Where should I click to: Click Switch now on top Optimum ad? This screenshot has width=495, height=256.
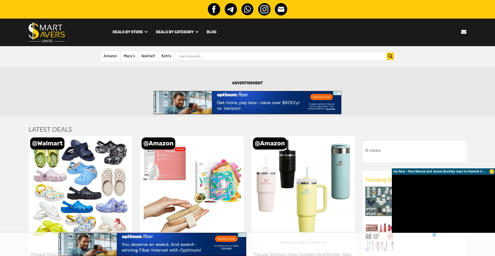[x=321, y=97]
